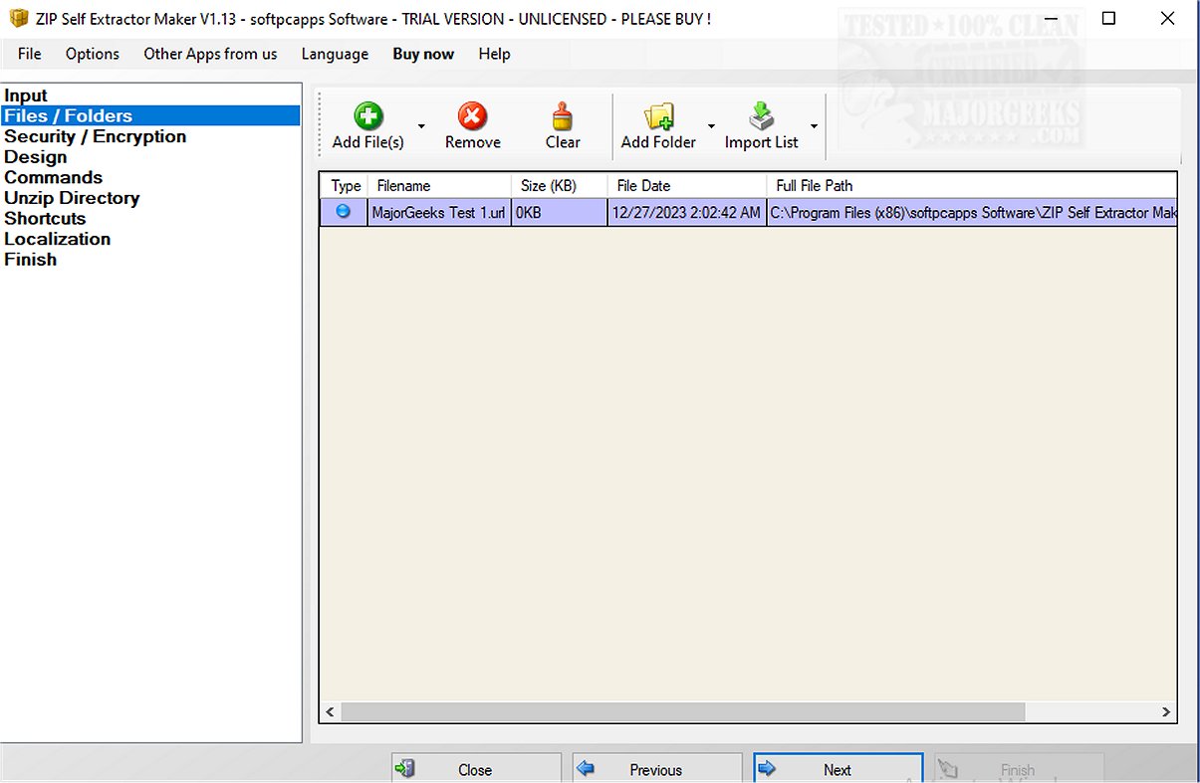1200x783 pixels.
Task: Click the horizontal scrollbar thumb in file list
Action: pyautogui.click(x=682, y=712)
